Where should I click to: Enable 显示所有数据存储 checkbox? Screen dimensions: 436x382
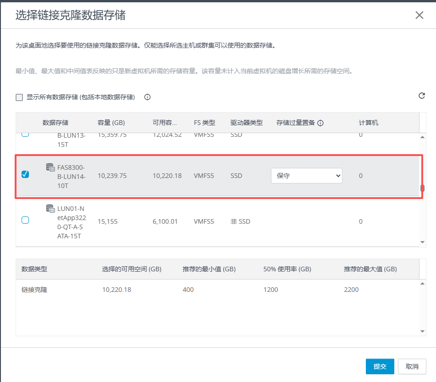(x=19, y=97)
